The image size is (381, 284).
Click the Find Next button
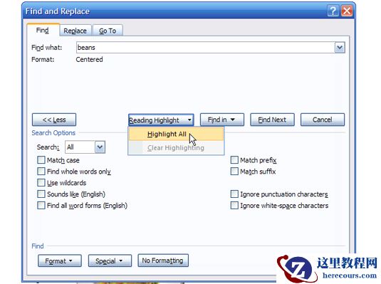click(272, 120)
